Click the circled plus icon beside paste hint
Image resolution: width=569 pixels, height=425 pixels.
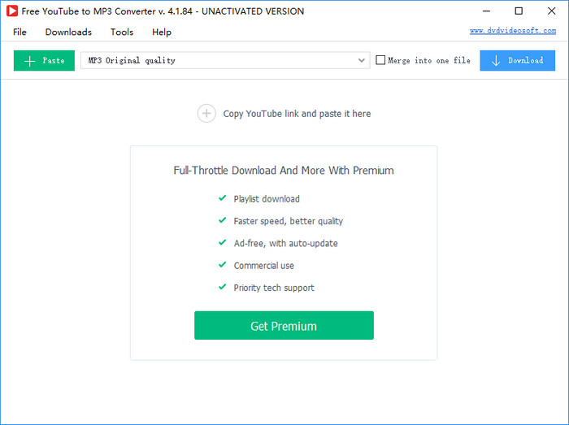[x=206, y=113]
